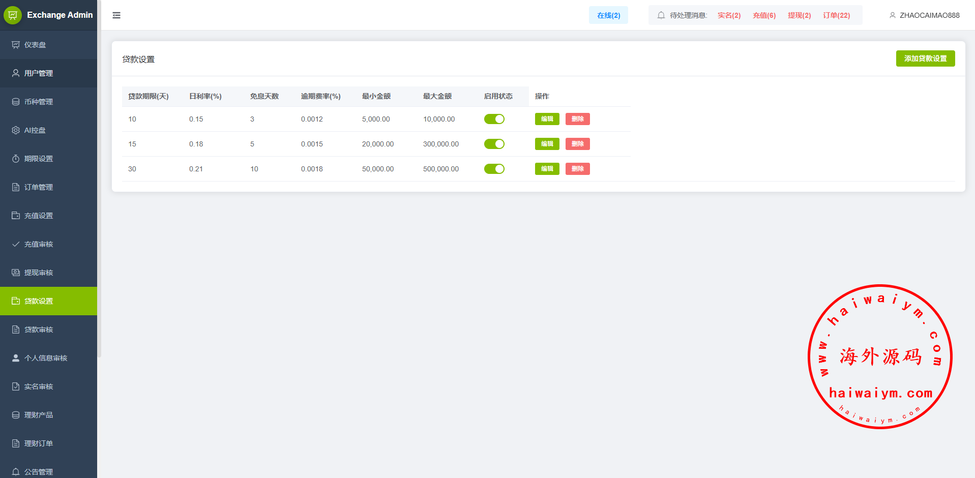Expand the 币种管理 sidebar section

click(39, 102)
